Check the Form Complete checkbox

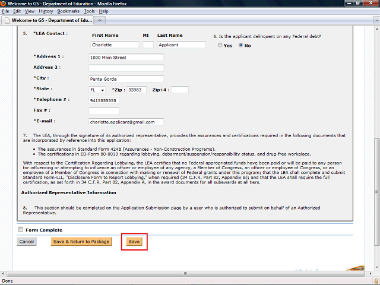(21, 229)
